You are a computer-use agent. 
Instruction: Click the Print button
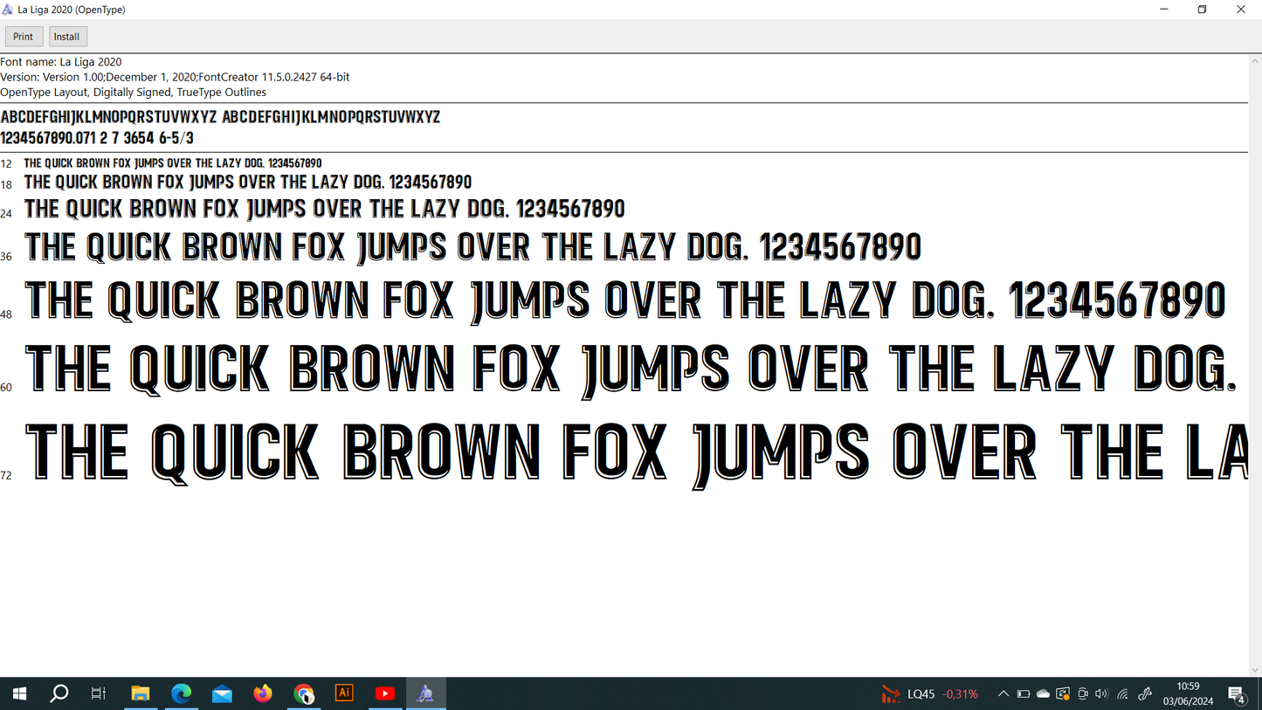(24, 37)
